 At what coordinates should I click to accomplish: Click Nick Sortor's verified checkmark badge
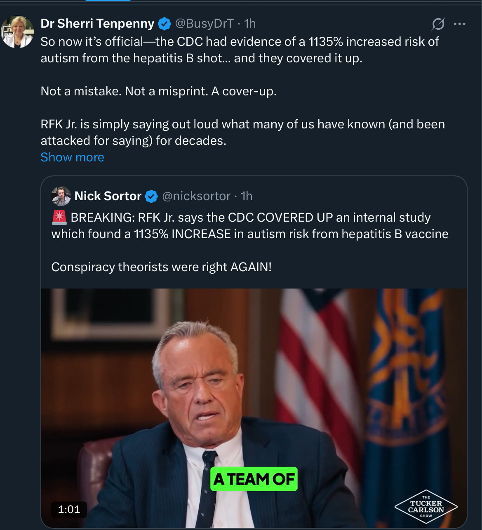[152, 196]
